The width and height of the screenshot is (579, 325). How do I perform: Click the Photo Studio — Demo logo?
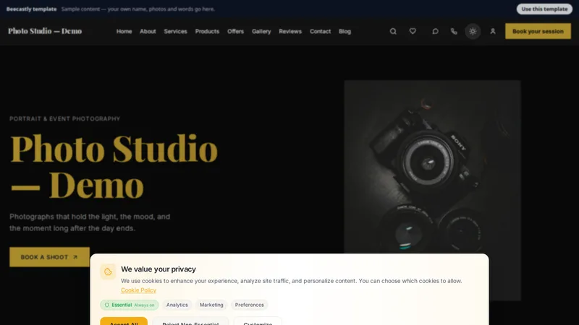(x=45, y=31)
